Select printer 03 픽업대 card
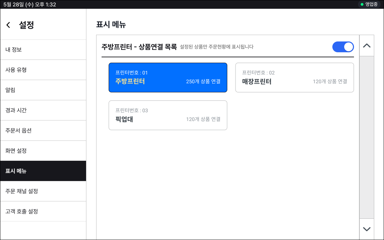The image size is (384, 240). tap(168, 115)
